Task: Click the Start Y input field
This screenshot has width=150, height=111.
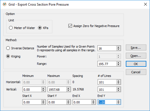Action: 57,102
